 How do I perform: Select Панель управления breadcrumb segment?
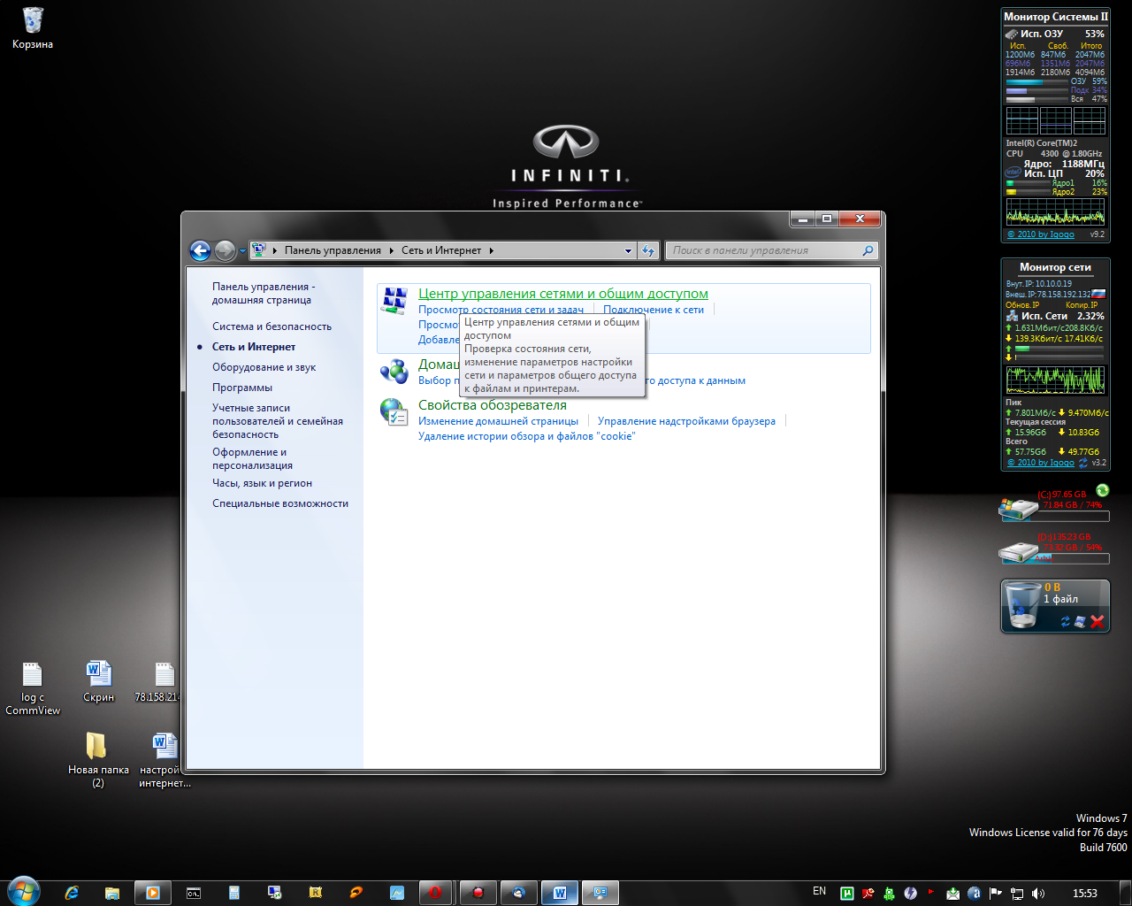[x=333, y=250]
